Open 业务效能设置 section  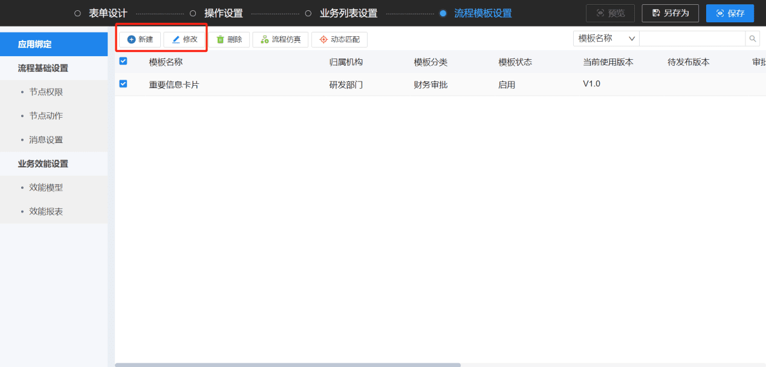(54, 164)
